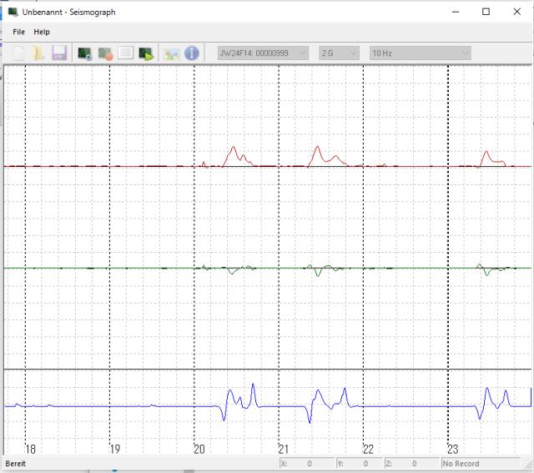Click the time axis label 19
This screenshot has height=473, width=534.
coord(115,449)
